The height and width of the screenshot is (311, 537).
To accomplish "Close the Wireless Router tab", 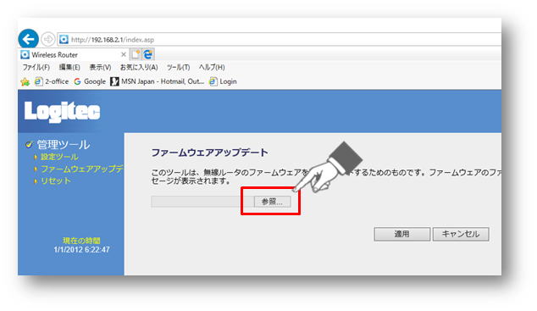I will click(x=124, y=54).
